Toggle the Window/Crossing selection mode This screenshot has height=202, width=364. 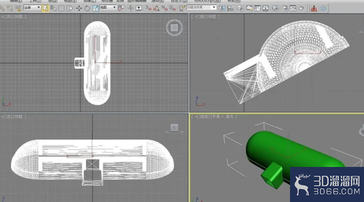(x=70, y=8)
